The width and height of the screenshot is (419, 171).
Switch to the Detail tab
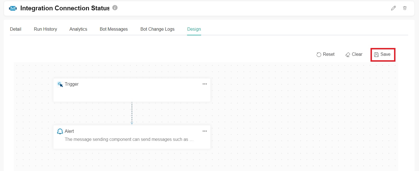[16, 29]
